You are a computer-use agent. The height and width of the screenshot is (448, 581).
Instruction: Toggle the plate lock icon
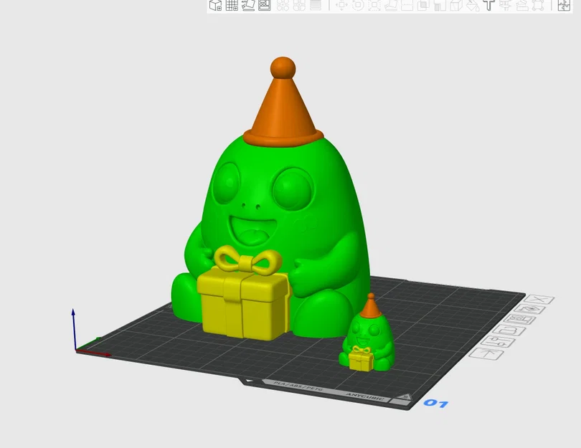coord(510,330)
